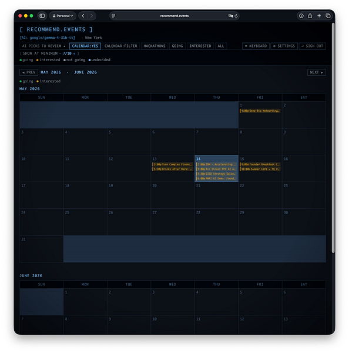Screen dimensions: 349x353
Task: Reload the recommend.events page
Action: [x=236, y=16]
